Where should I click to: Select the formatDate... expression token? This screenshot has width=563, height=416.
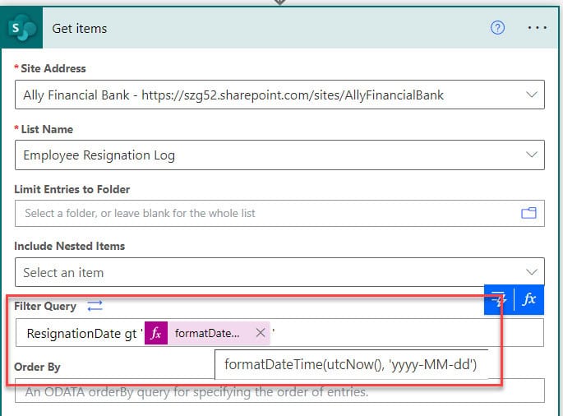click(x=207, y=333)
